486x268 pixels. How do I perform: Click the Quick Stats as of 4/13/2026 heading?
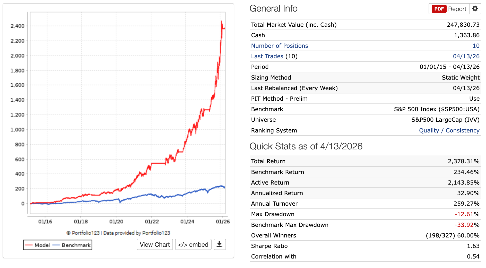click(x=306, y=146)
